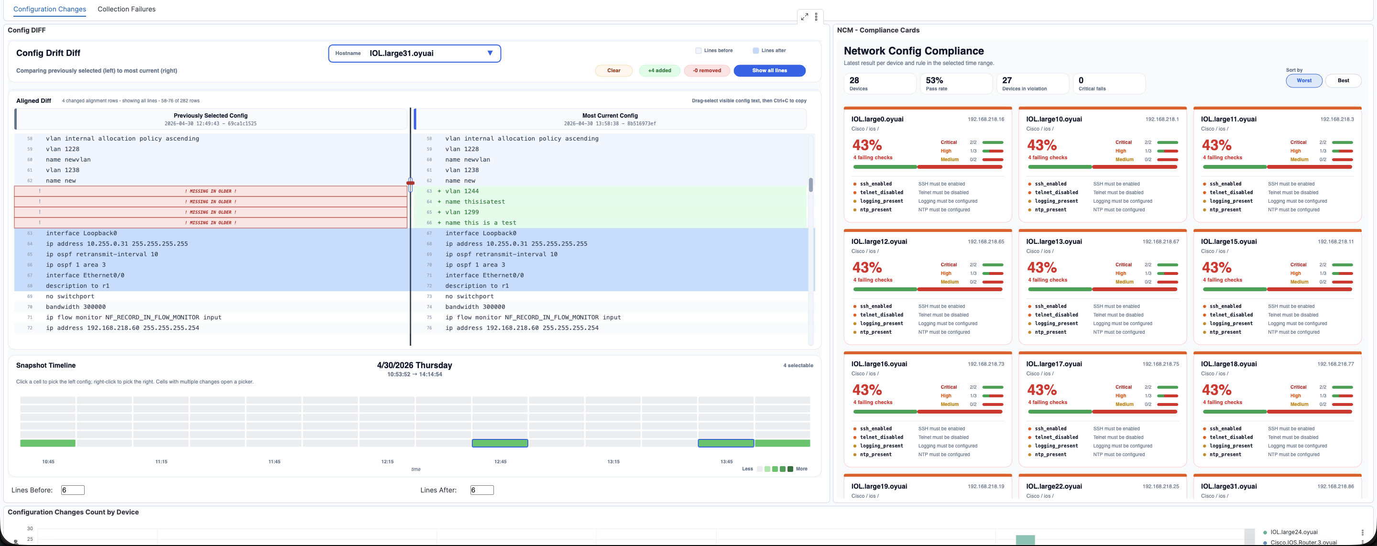Open the IOL.large12.oyuai compliance card title

(x=879, y=242)
